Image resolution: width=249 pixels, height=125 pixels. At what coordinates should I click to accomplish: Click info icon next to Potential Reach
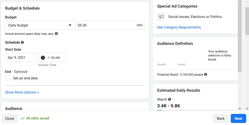pyautogui.click(x=206, y=74)
